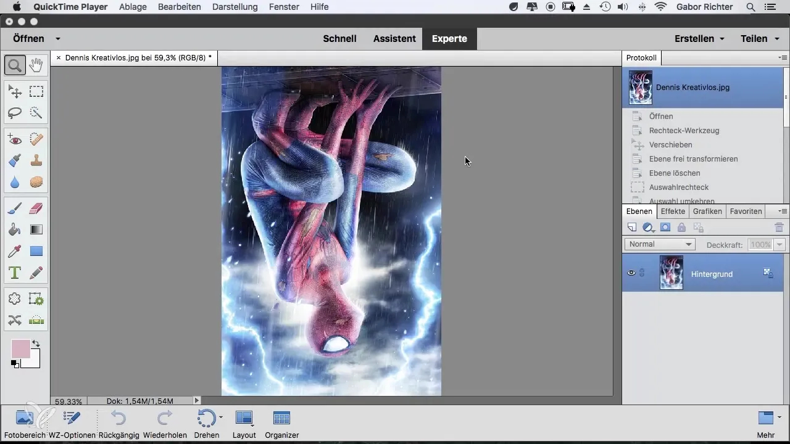Select the Recompose tool
This screenshot has height=444, width=790.
[x=36, y=299]
